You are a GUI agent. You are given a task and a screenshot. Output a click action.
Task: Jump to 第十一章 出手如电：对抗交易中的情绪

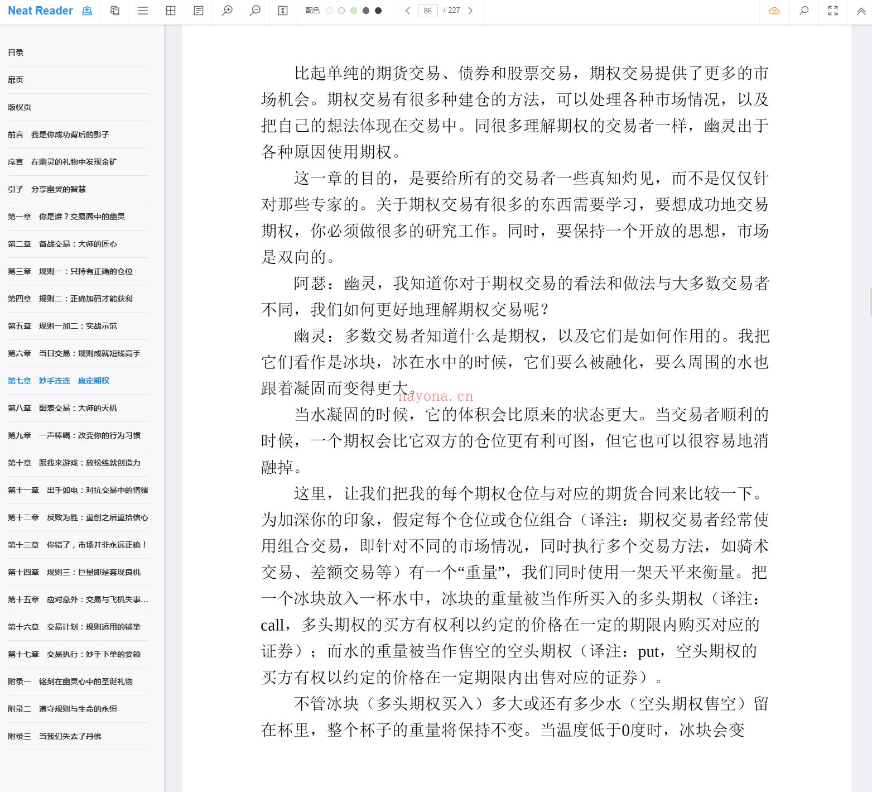coord(78,490)
